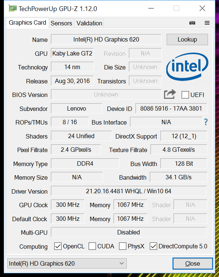The height and width of the screenshot is (277, 219).
Task: Toggle the PhysX checkbox
Action: (x=123, y=246)
